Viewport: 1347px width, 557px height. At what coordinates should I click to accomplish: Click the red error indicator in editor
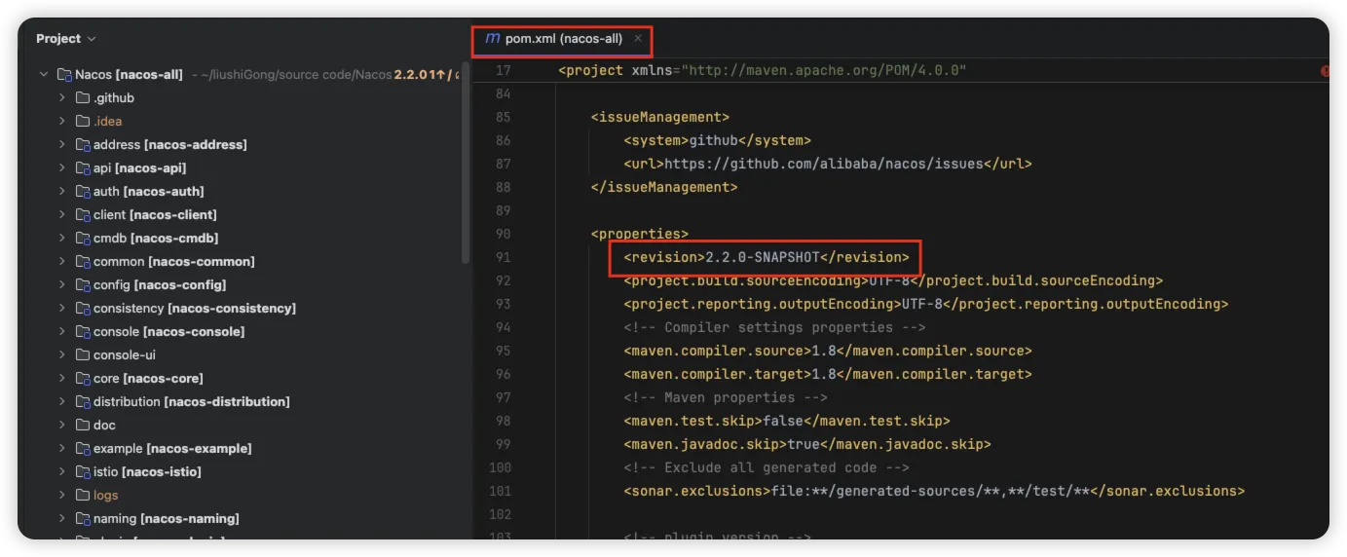tap(1324, 71)
